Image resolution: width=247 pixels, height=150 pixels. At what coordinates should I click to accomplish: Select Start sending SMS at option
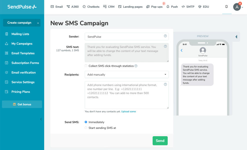pyautogui.click(x=86, y=128)
